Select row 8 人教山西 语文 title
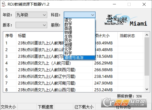The image size is (152, 110). 47,90
